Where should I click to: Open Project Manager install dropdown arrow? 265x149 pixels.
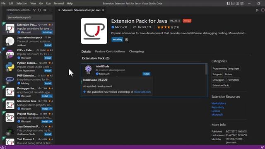pos(51,121)
